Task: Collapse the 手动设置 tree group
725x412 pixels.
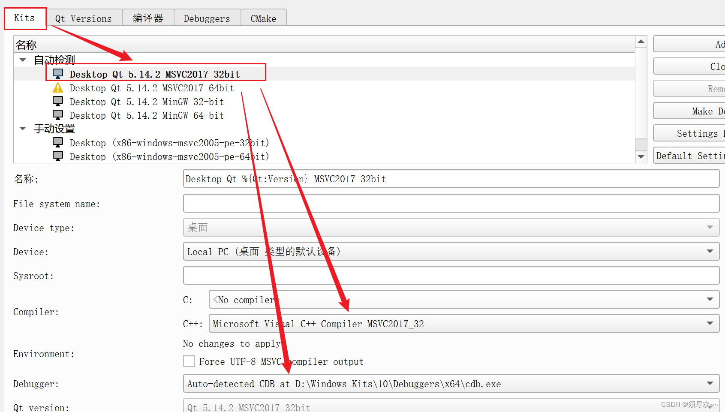Action: point(23,129)
